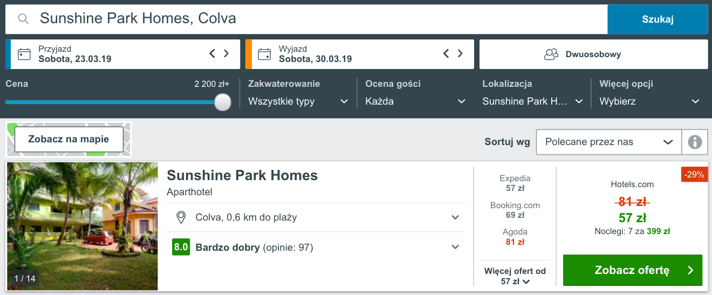
Task: Open the check-out calendar icon
Action: tap(264, 54)
